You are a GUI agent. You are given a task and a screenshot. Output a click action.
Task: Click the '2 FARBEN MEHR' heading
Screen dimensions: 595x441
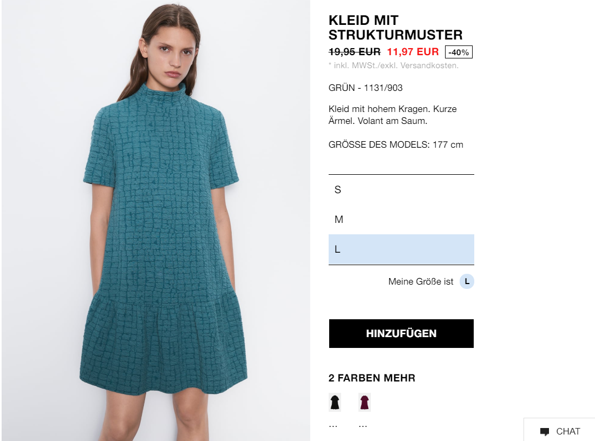coord(372,378)
